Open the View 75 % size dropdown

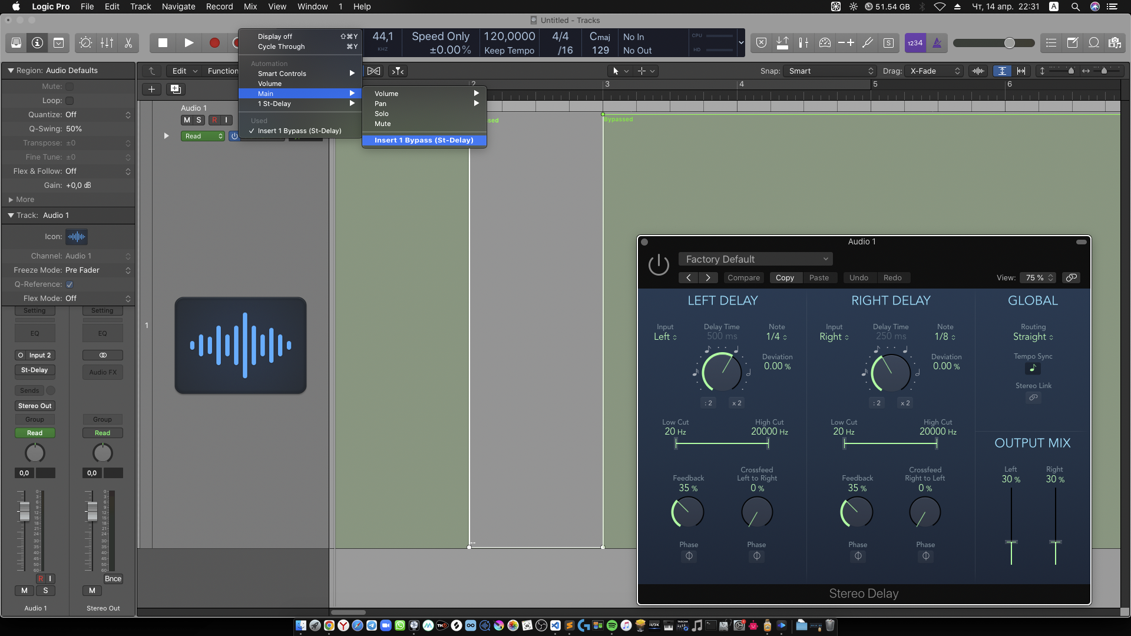pyautogui.click(x=1039, y=278)
